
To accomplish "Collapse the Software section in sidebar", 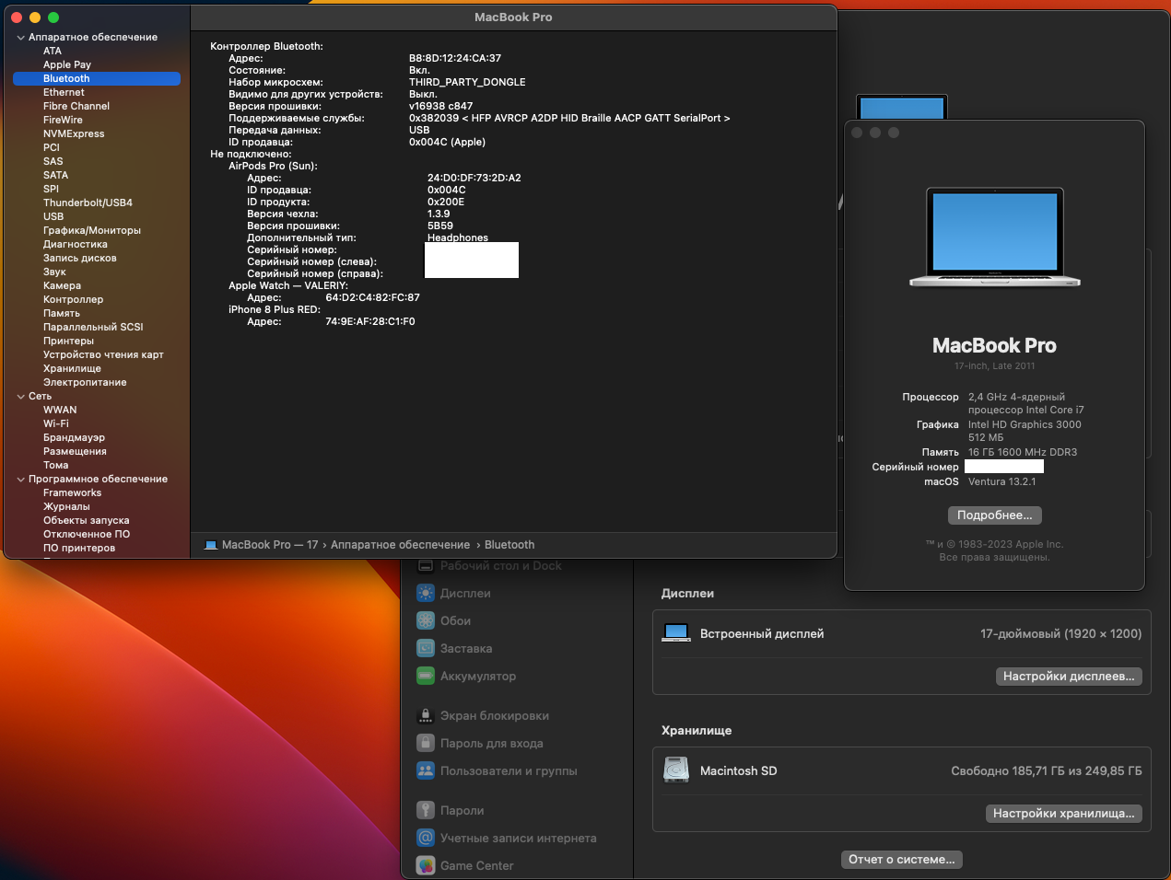I will [x=20, y=480].
